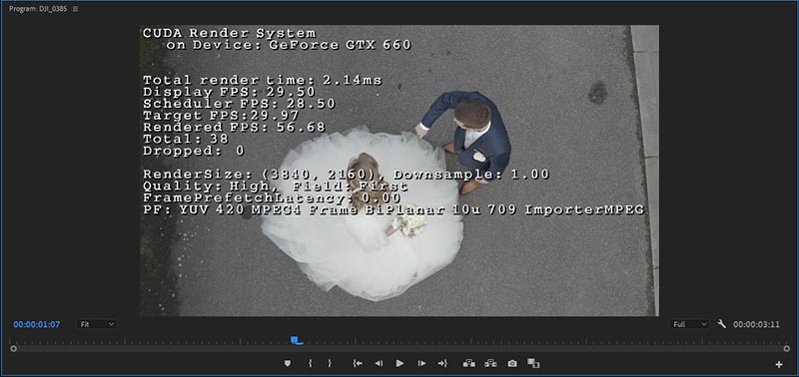Select the Program: DJI_0385 panel tab
Viewport: 799px width, 377px height.
coord(38,9)
